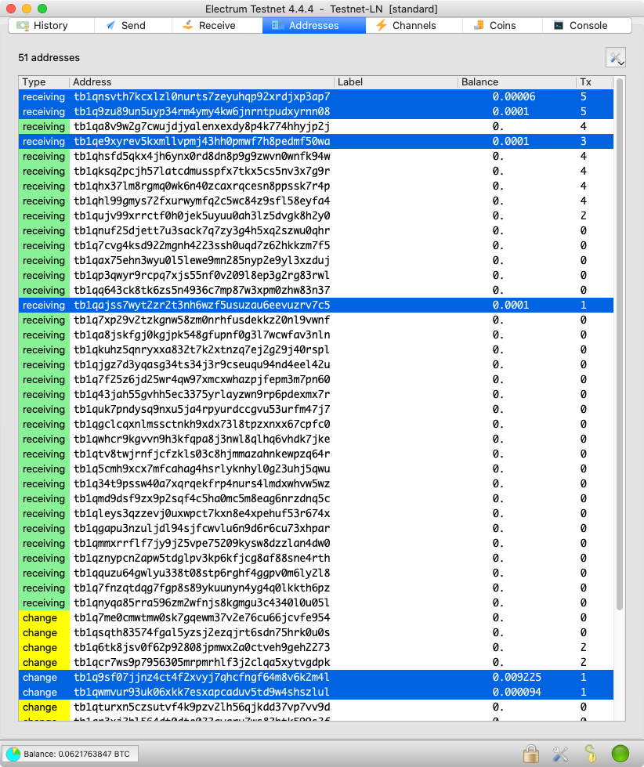Open the addresses toolbar options dropdown

tap(616, 58)
